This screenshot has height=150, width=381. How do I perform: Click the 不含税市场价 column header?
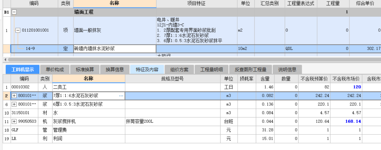coord(346,79)
